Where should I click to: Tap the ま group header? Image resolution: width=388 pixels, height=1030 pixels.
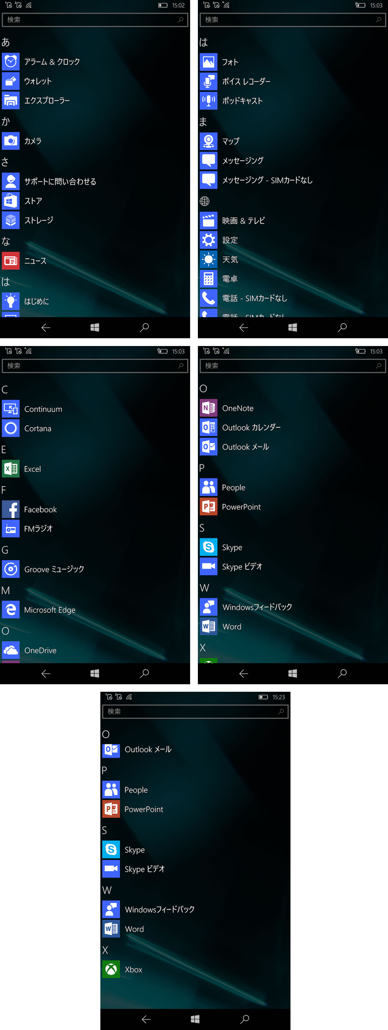[203, 121]
